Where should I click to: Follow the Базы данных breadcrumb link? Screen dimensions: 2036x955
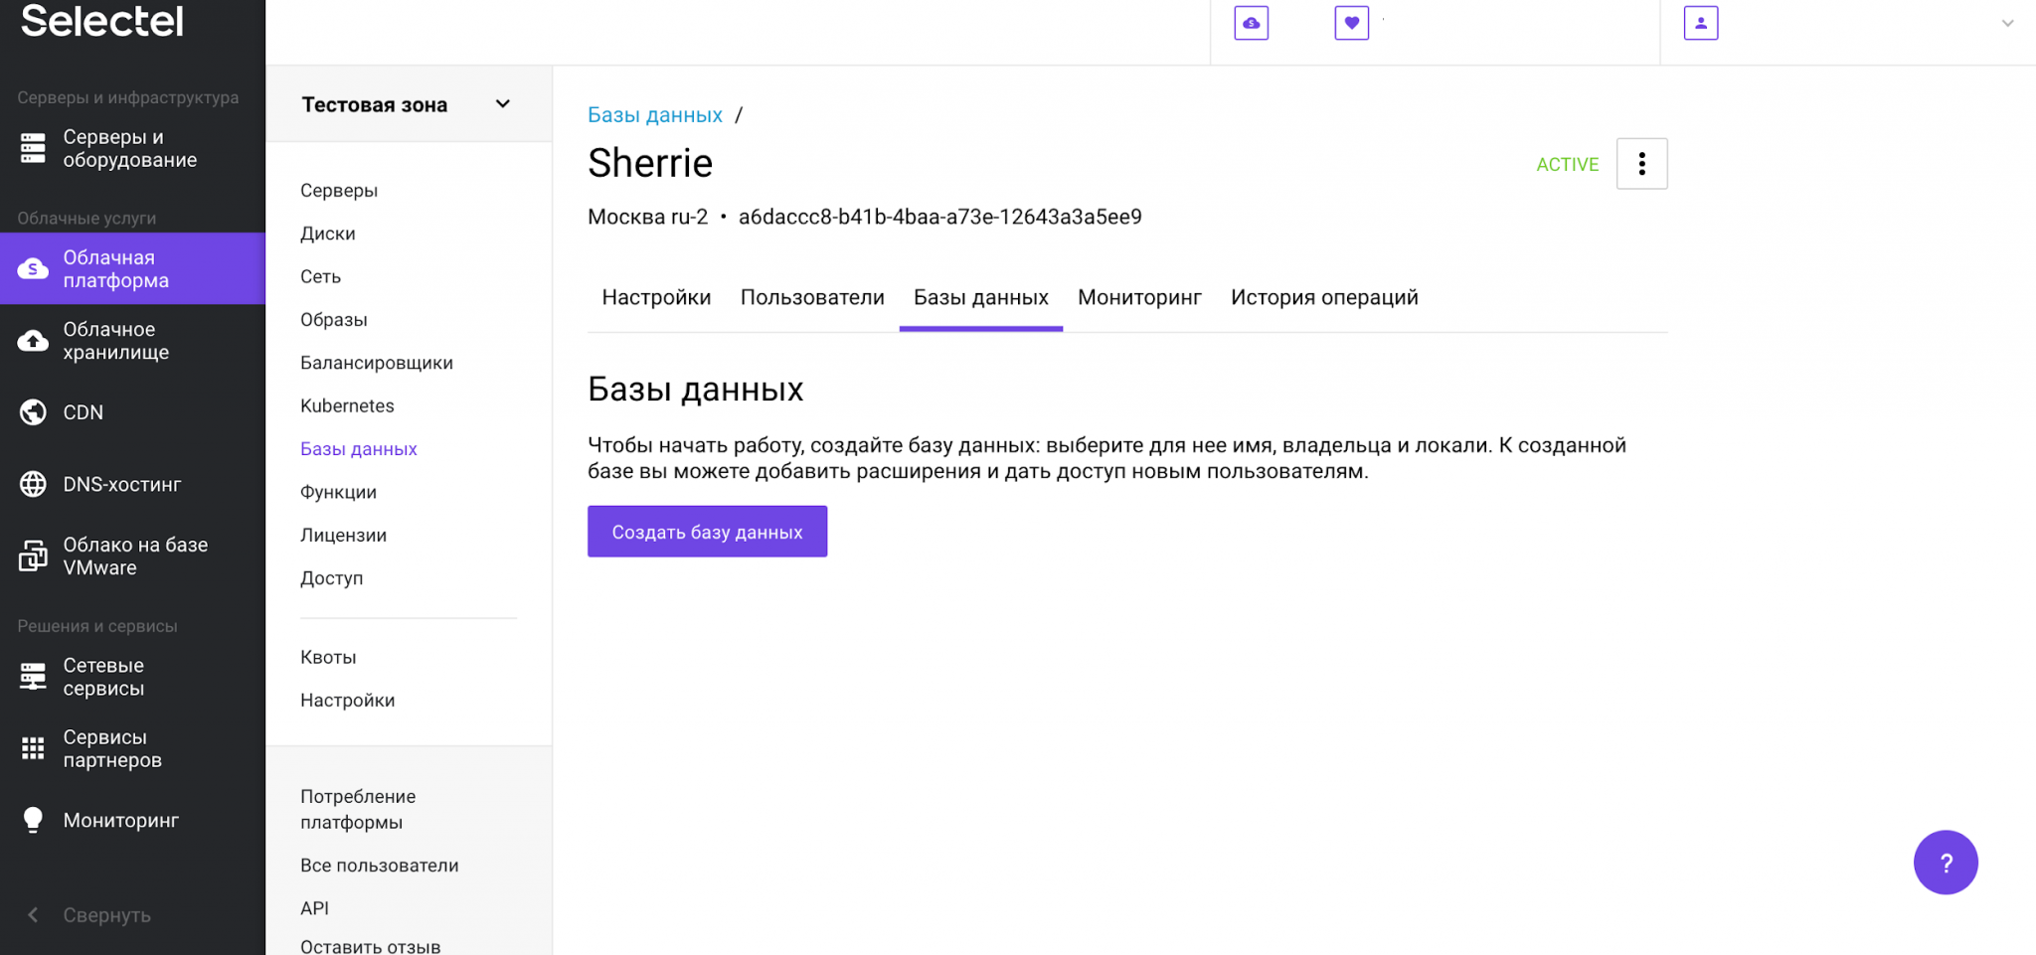point(654,115)
